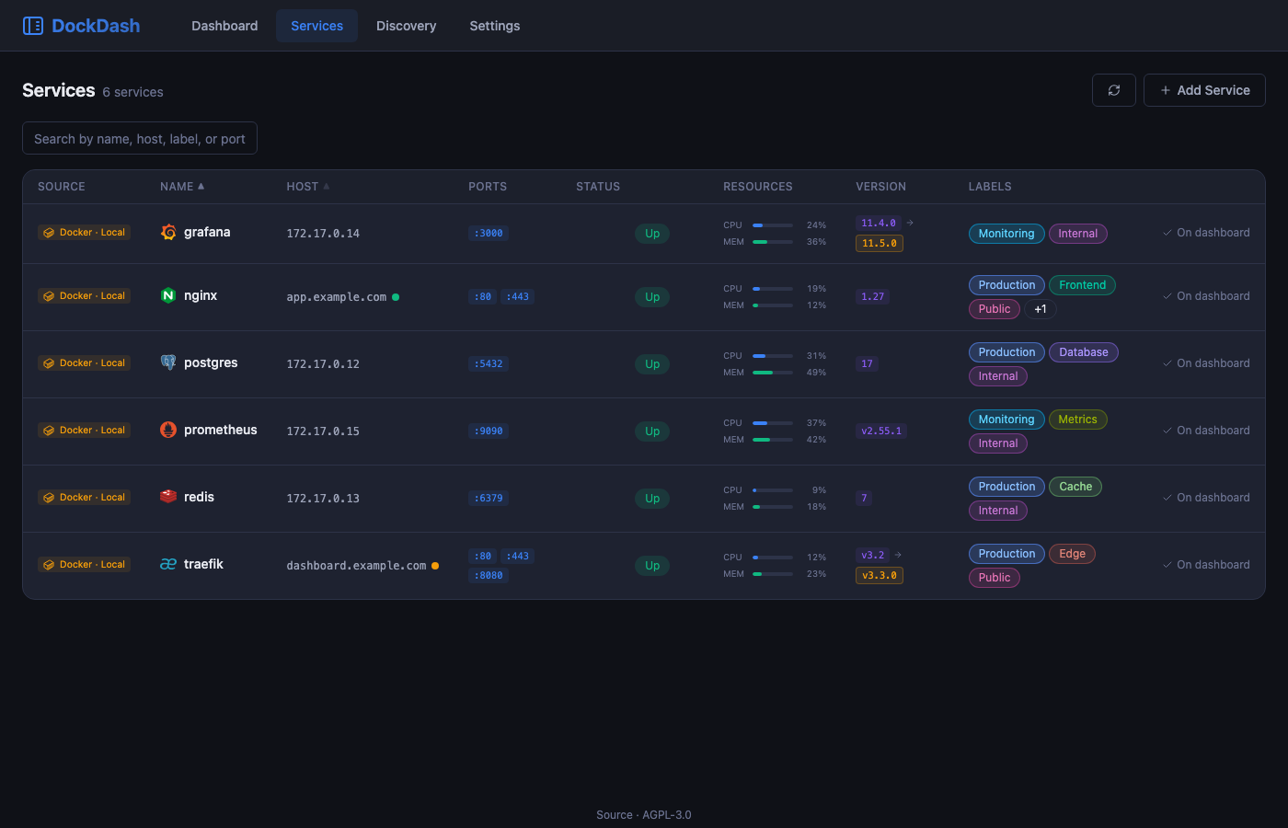The height and width of the screenshot is (828, 1288).
Task: Click the update arrow next to grafana 11.4.0
Action: [x=910, y=223]
